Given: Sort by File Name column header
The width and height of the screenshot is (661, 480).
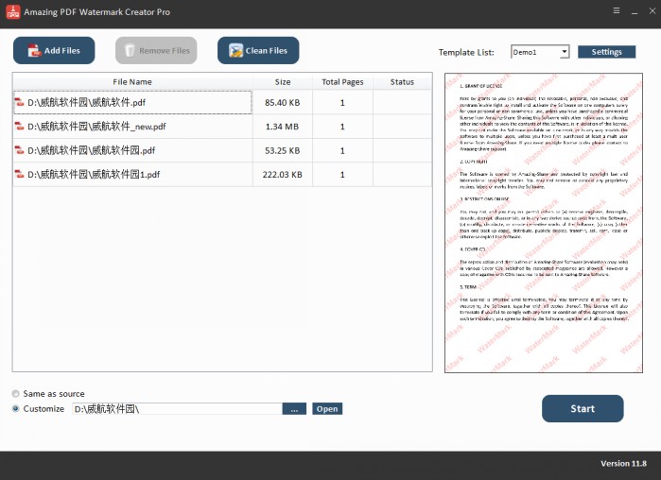Looking at the screenshot, I should 132,81.
